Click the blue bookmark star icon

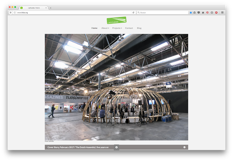[191, 13]
